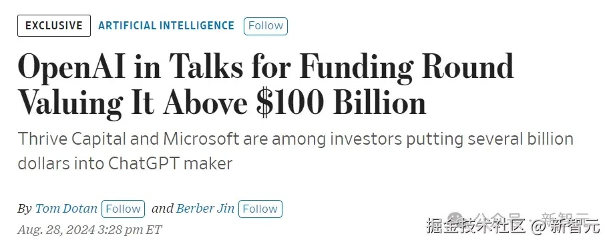
Task: Click the $100 Billion text in headline
Action: [x=341, y=101]
